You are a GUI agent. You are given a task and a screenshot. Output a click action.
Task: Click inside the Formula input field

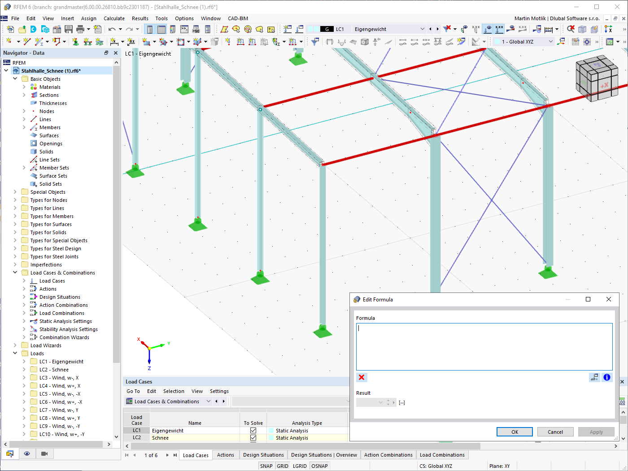click(484, 345)
